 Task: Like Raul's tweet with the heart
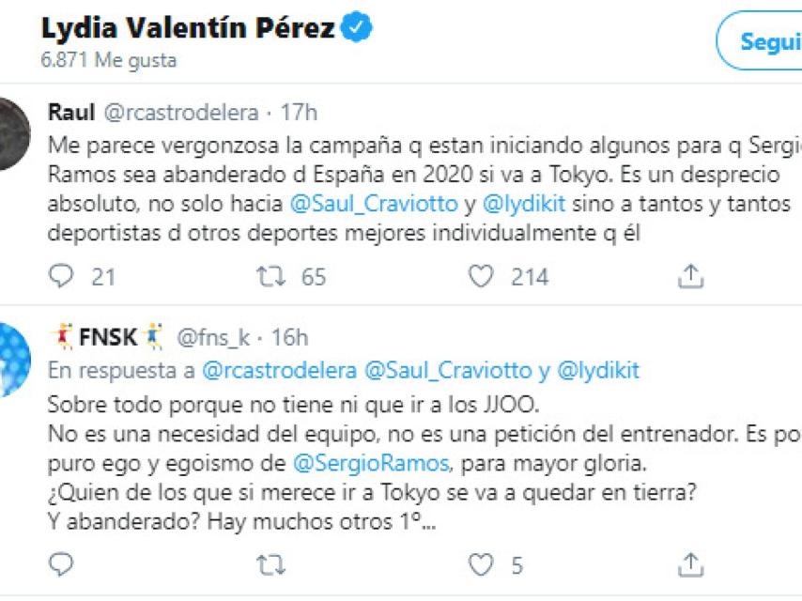481,276
